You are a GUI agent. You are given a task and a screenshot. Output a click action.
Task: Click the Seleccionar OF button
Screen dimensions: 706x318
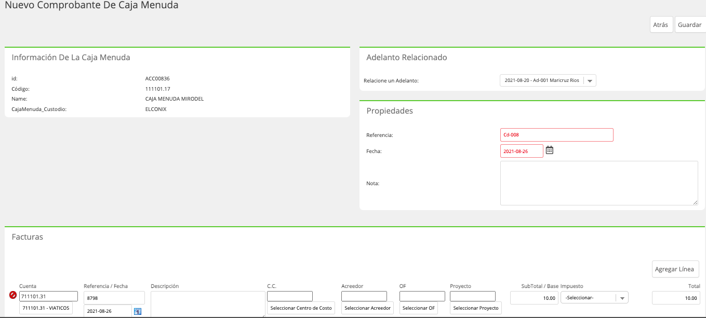point(419,308)
